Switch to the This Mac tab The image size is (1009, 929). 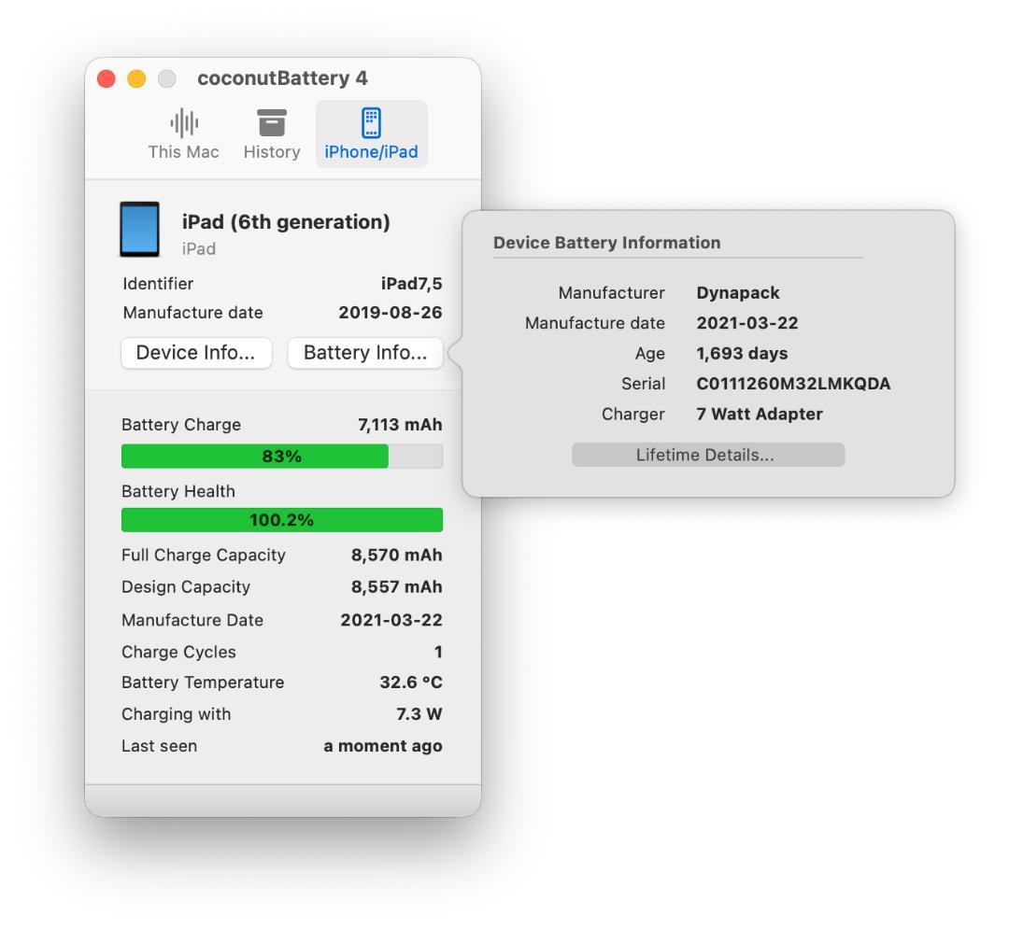183,134
